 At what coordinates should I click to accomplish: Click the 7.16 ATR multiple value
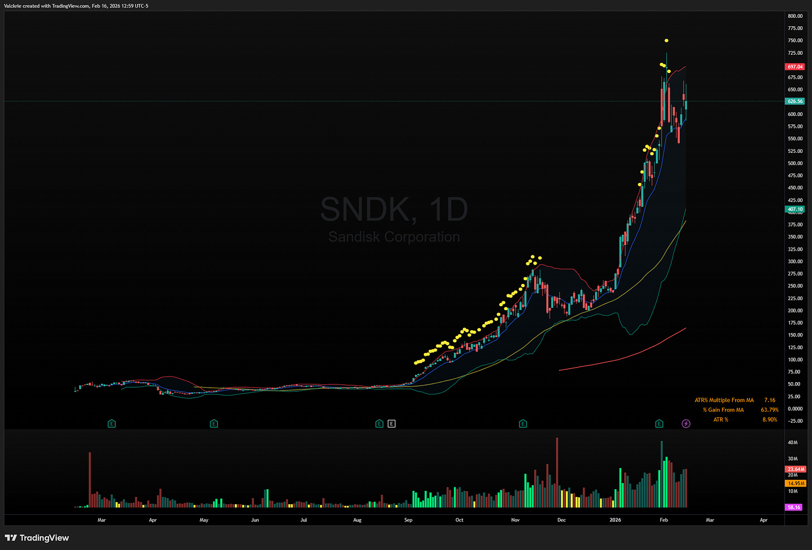(x=770, y=400)
